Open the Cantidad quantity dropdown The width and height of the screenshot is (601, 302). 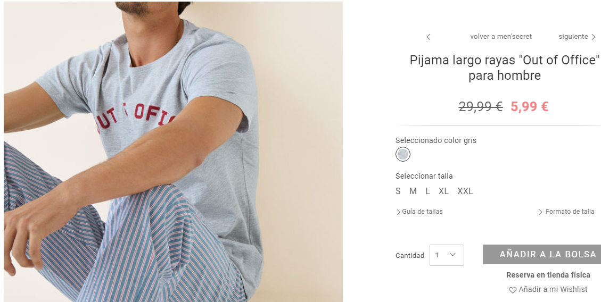pos(447,255)
